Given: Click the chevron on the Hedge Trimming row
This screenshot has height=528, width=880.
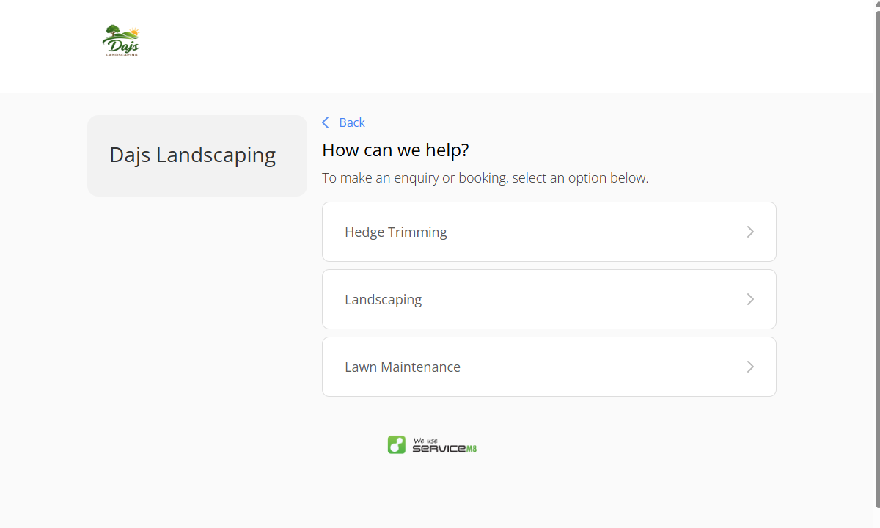Looking at the screenshot, I should coord(750,232).
